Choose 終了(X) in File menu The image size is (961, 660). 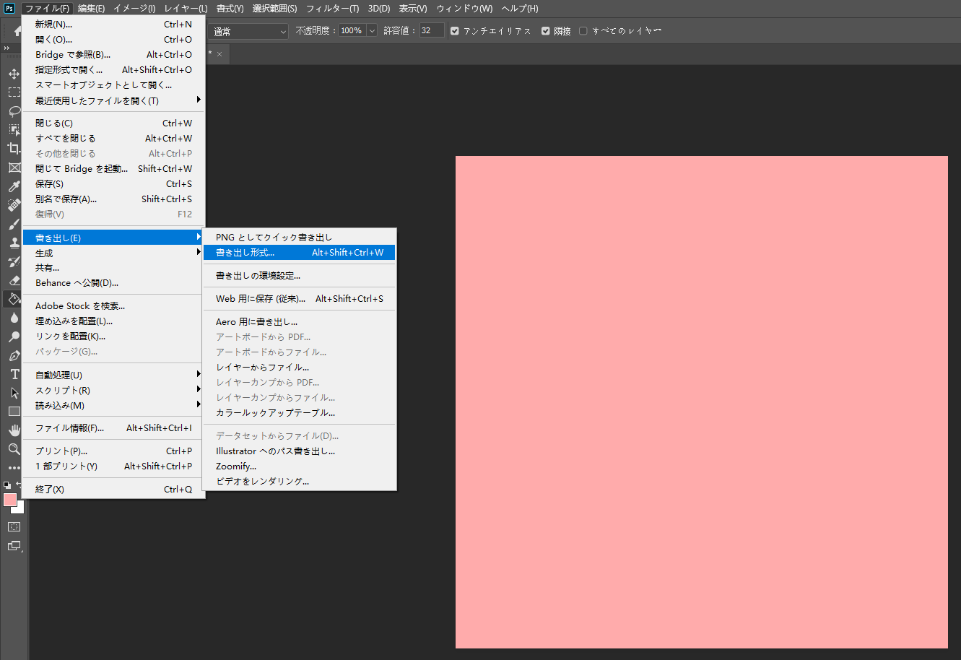[113, 489]
